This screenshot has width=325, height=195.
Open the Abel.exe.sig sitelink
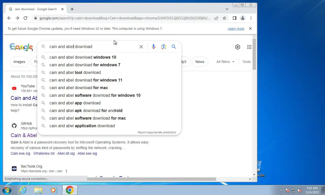pos(87,153)
